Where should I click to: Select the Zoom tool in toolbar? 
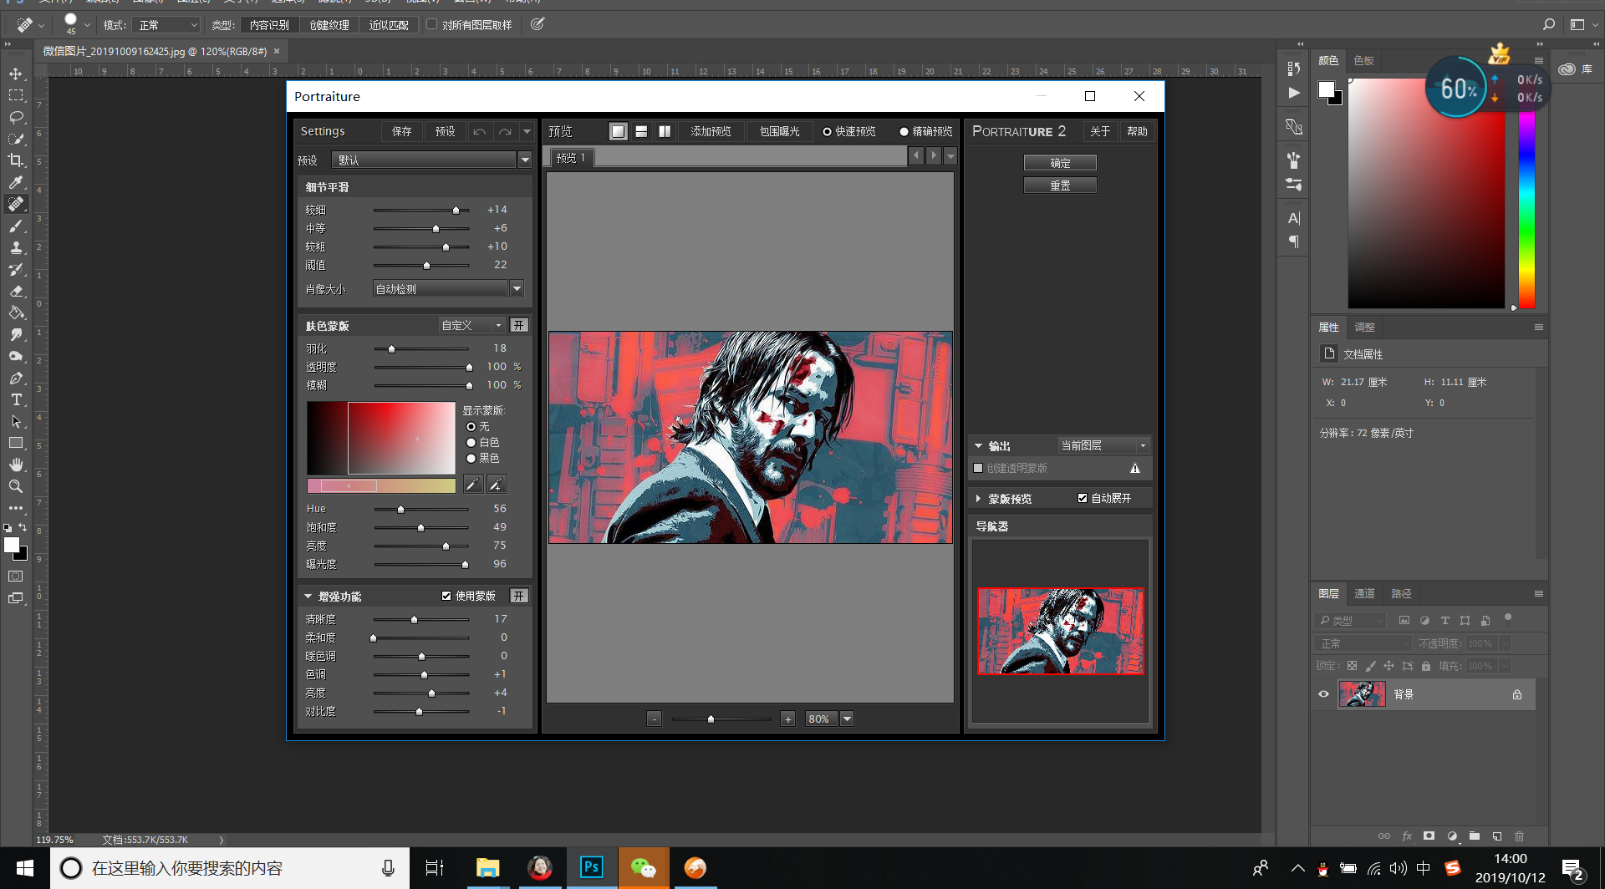(16, 486)
